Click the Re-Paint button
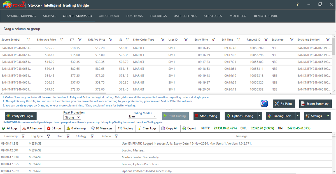 click(284, 104)
